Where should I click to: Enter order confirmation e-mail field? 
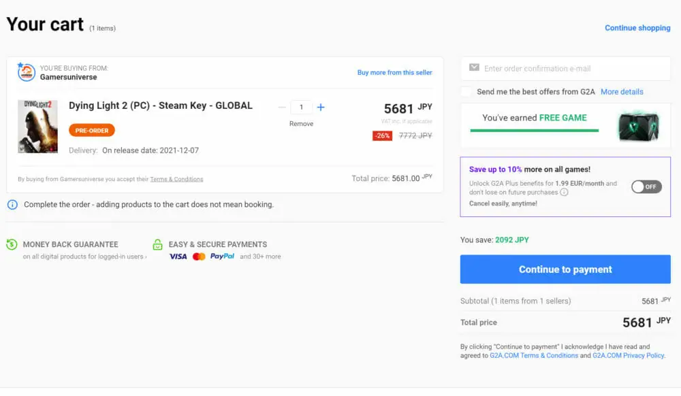point(572,69)
